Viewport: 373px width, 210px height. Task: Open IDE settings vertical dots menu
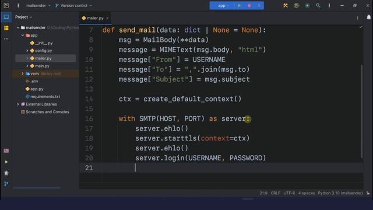[329, 5]
